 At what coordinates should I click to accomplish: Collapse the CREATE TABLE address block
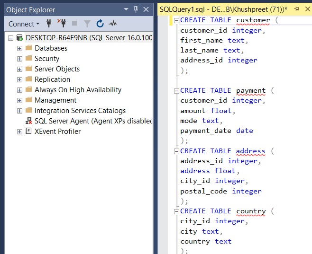click(x=176, y=152)
